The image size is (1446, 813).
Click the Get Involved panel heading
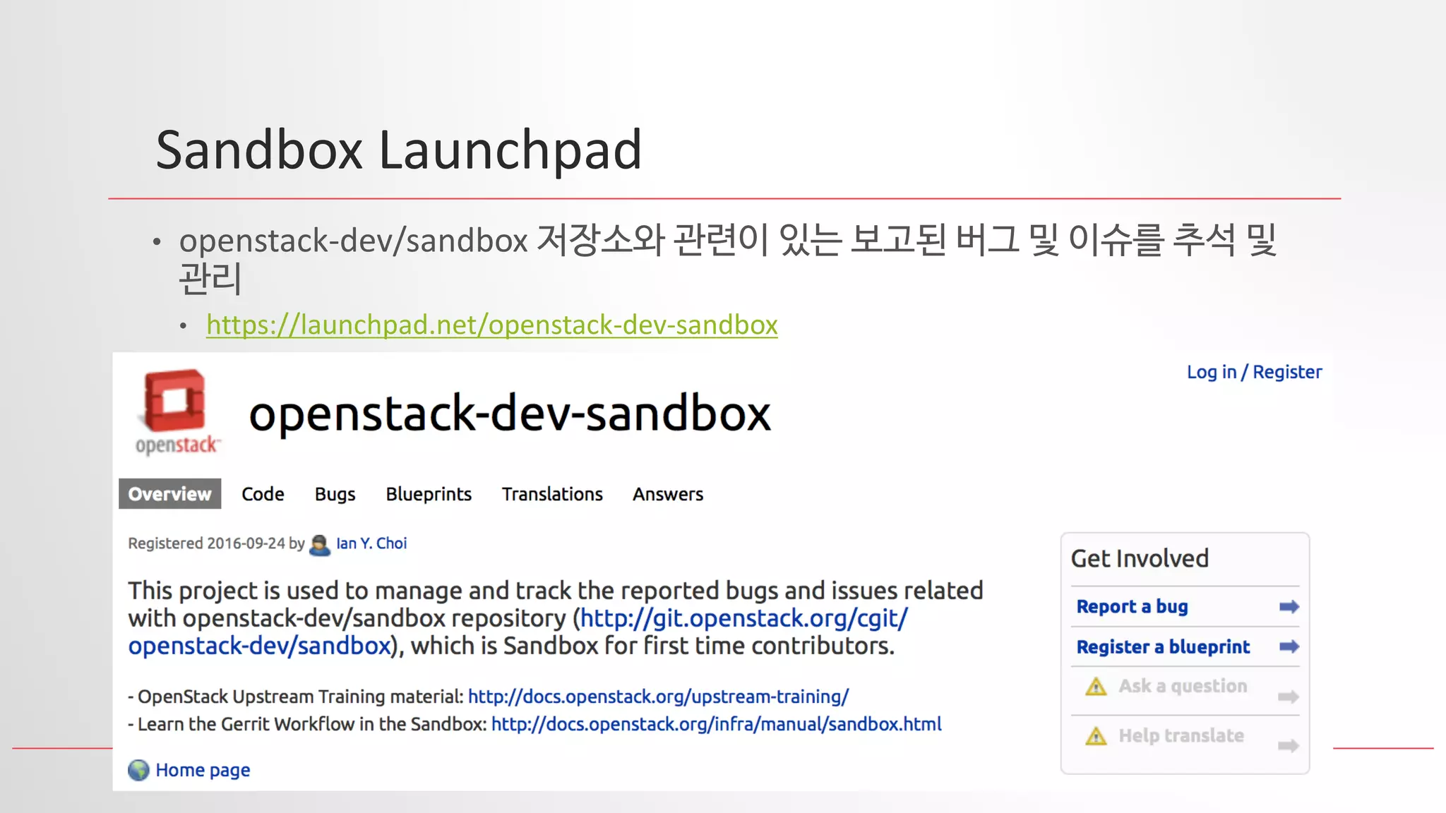click(x=1140, y=558)
